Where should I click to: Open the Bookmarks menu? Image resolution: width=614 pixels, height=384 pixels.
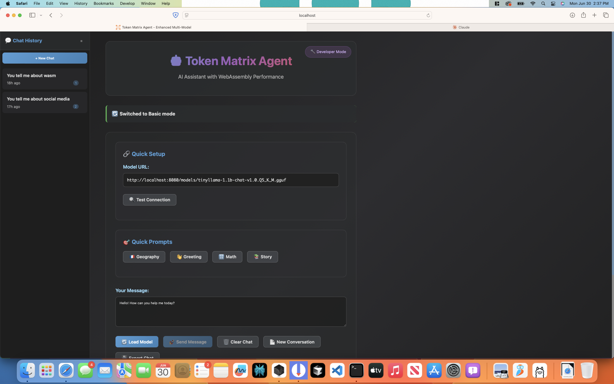(103, 4)
